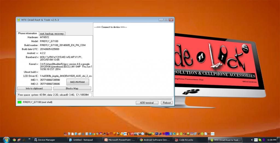Expand hidden system tray icons arrow
Screen dimensions: 280x143
pyautogui.click(x=251, y=140)
